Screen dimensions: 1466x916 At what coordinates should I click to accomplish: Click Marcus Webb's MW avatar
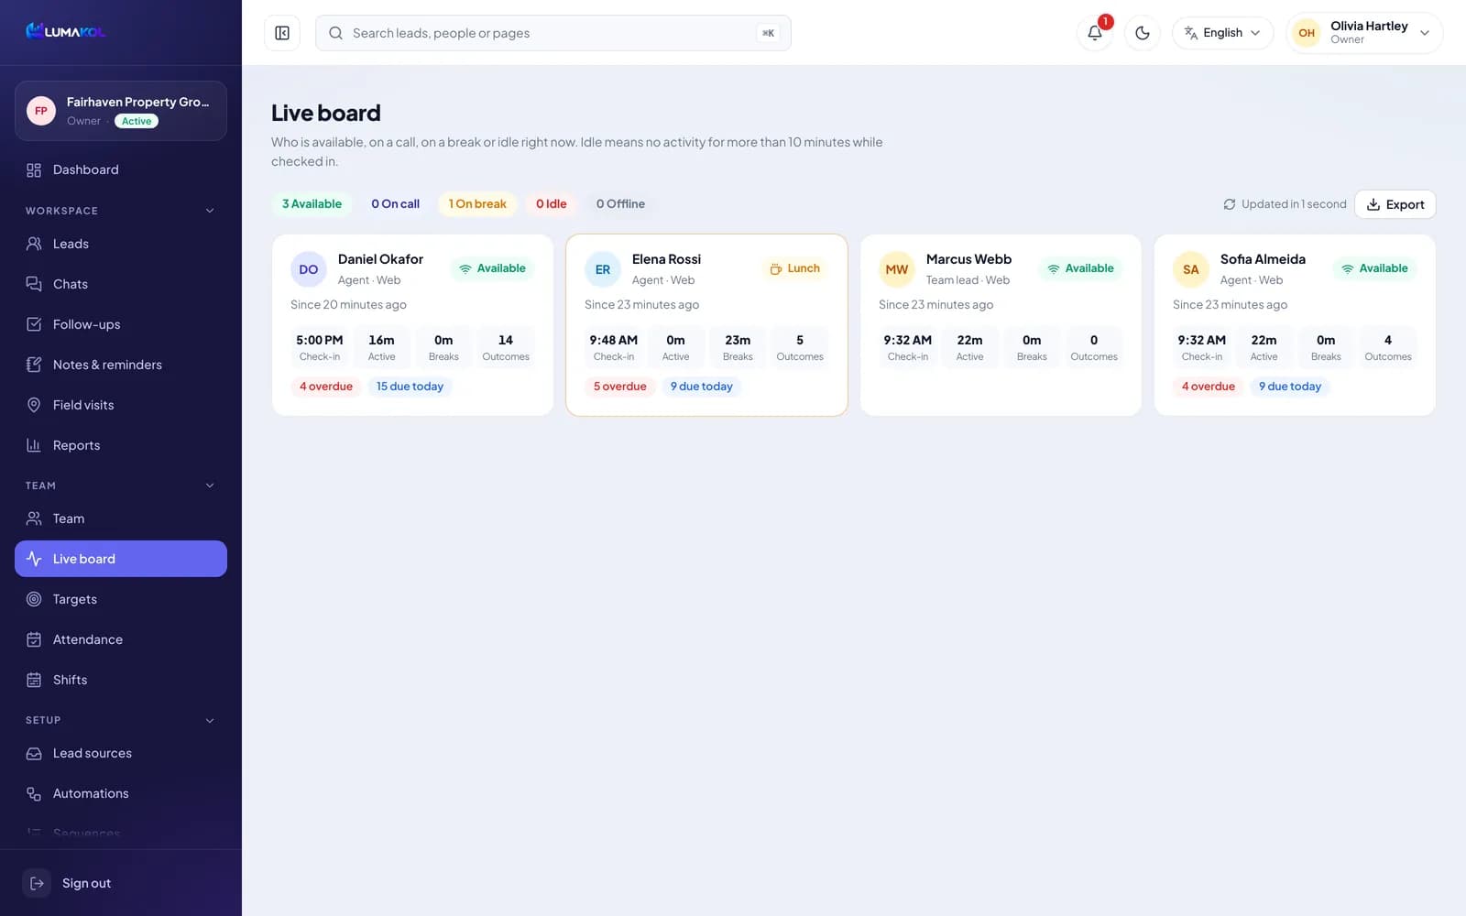coord(897,269)
